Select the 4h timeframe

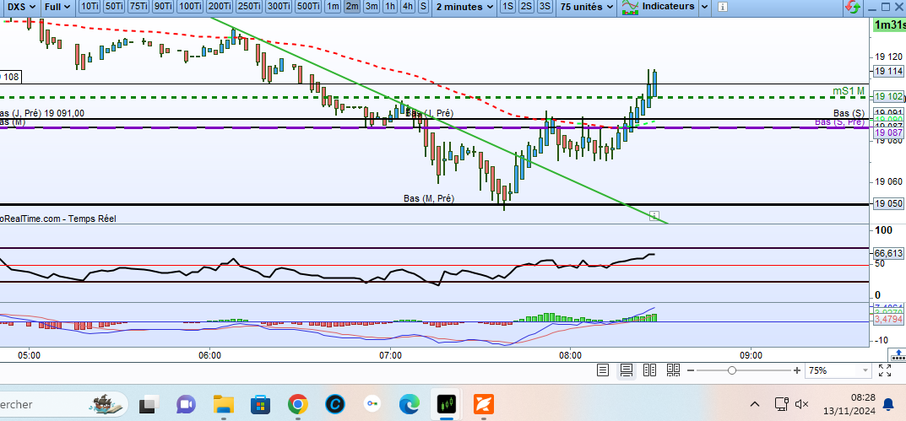tap(408, 7)
